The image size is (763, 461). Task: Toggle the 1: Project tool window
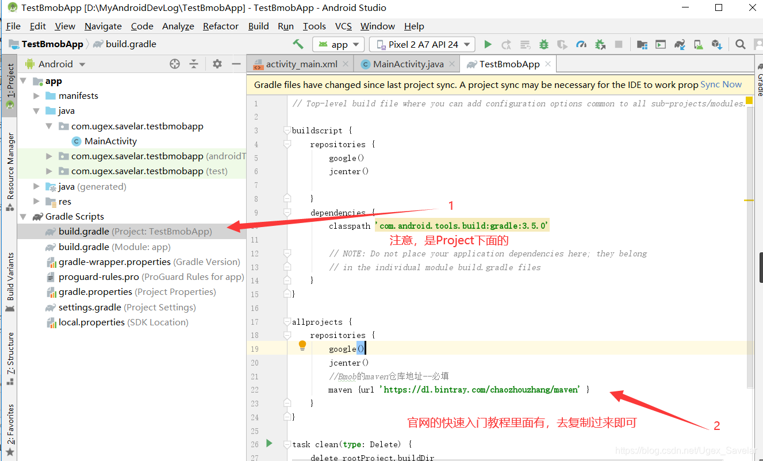pyautogui.click(x=9, y=84)
